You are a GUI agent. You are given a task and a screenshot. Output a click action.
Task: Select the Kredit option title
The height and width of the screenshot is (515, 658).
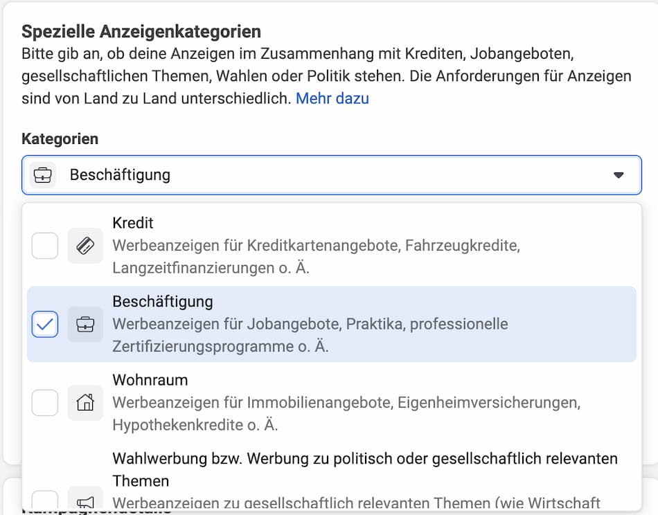click(x=132, y=223)
